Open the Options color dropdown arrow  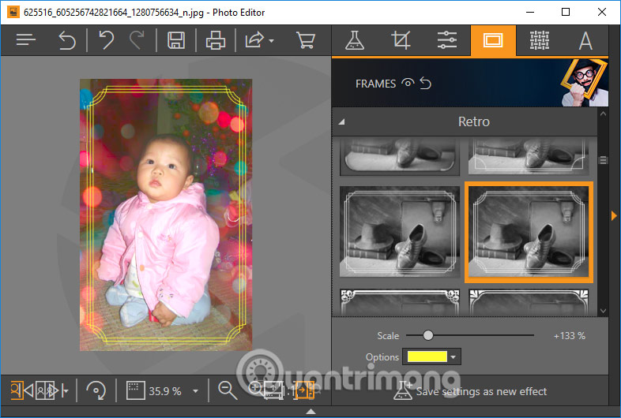click(x=453, y=357)
